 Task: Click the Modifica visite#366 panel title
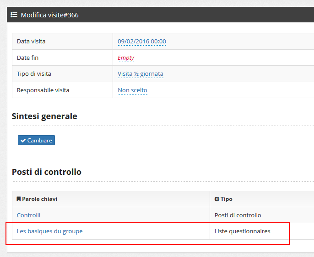50,15
